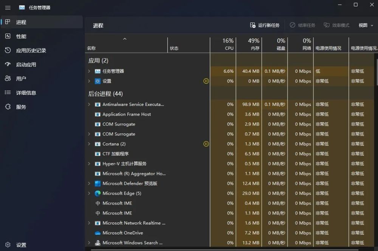Click the Microsoft Defender 预览版 icon
This screenshot has width=378, height=251.
click(98, 184)
